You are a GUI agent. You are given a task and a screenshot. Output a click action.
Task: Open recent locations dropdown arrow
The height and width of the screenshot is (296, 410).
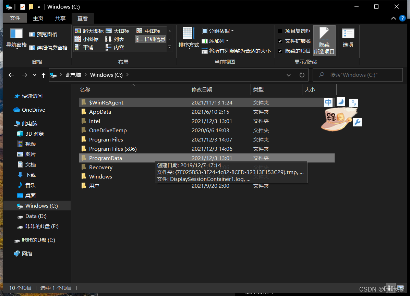point(35,75)
